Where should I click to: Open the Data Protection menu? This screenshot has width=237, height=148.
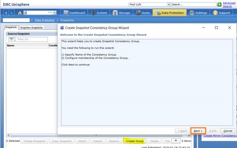tap(169, 13)
